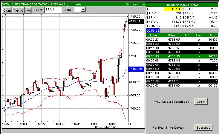Click the 4733.17 current price label

[136, 21]
